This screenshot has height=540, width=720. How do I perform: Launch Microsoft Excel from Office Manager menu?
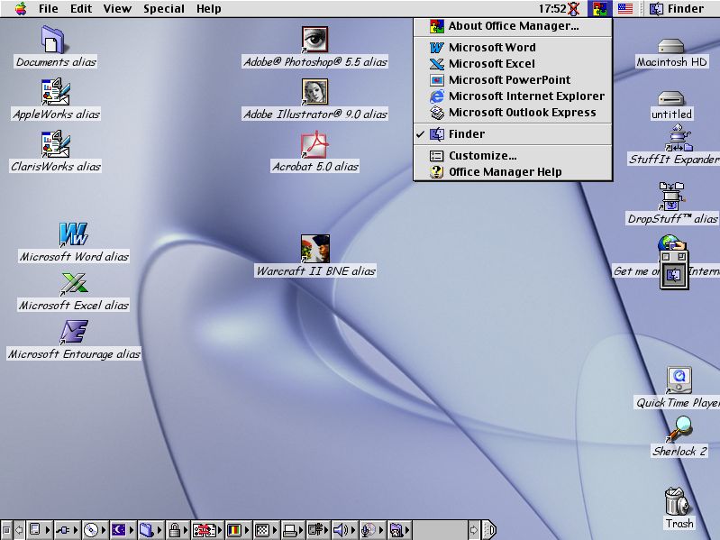(513, 64)
